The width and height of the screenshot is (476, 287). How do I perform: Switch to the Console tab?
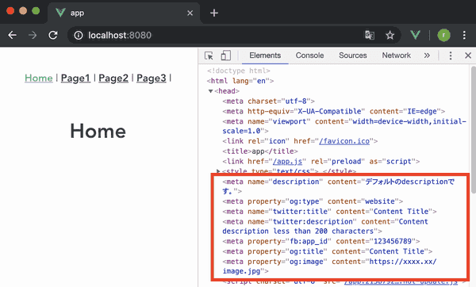(309, 55)
